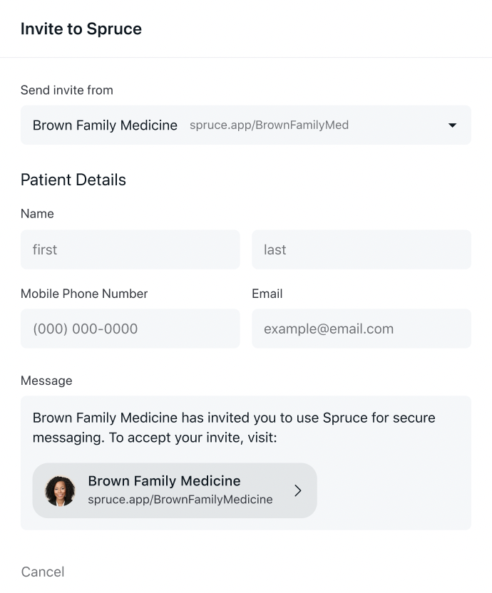The image size is (492, 593).
Task: Click the dropdown caret beside the practice URL
Action: pyautogui.click(x=451, y=125)
